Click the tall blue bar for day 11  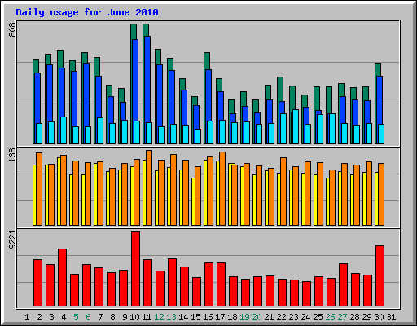[x=147, y=90]
